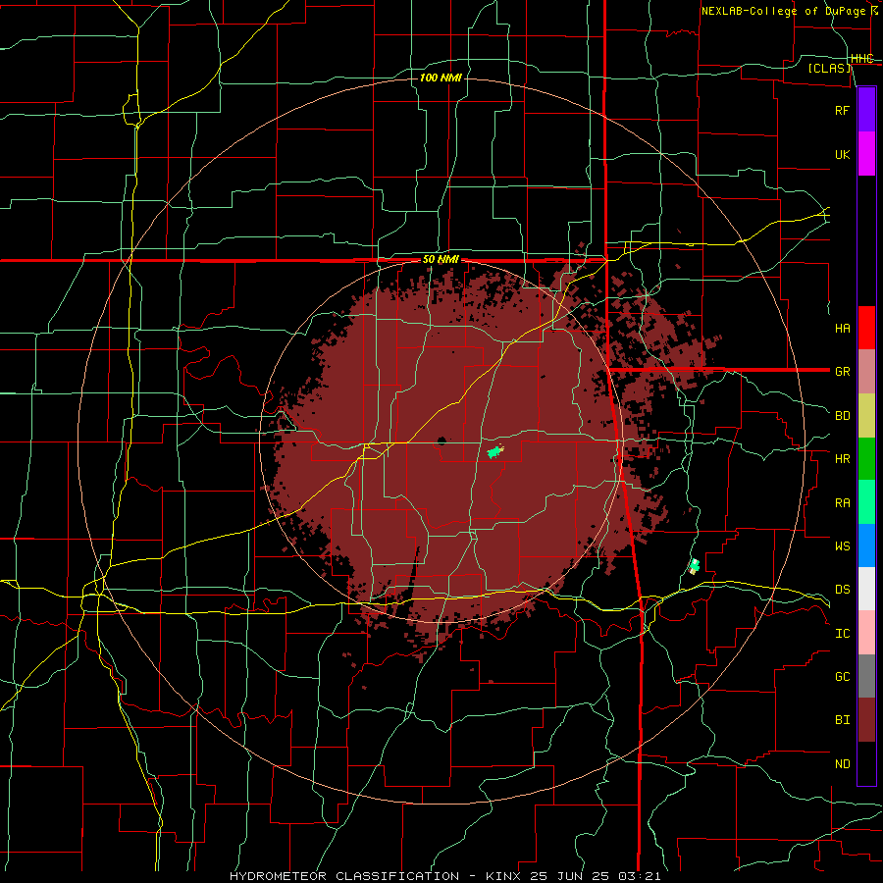Click the green rain echo east of the radar site

495,451
